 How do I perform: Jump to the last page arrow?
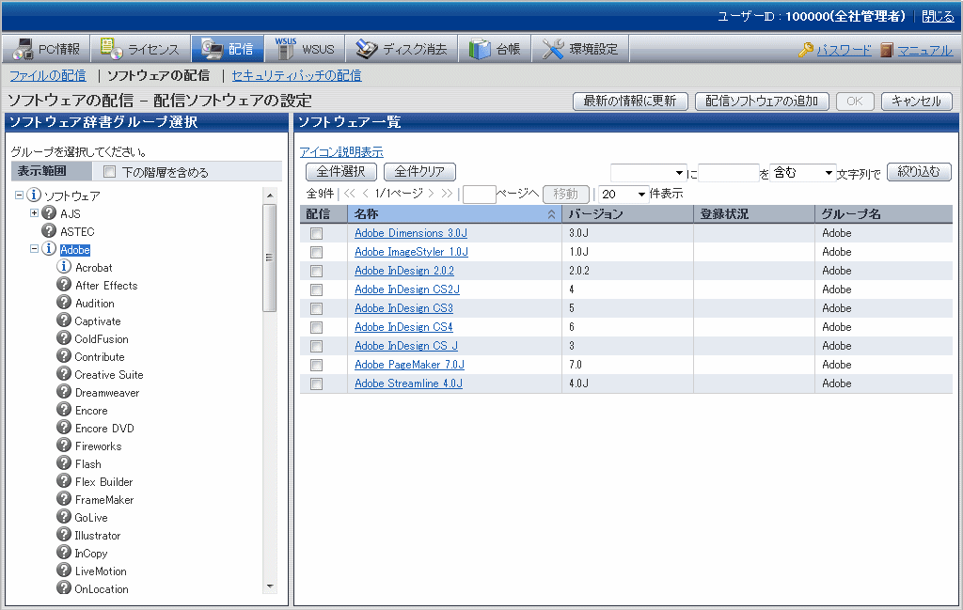(x=447, y=194)
